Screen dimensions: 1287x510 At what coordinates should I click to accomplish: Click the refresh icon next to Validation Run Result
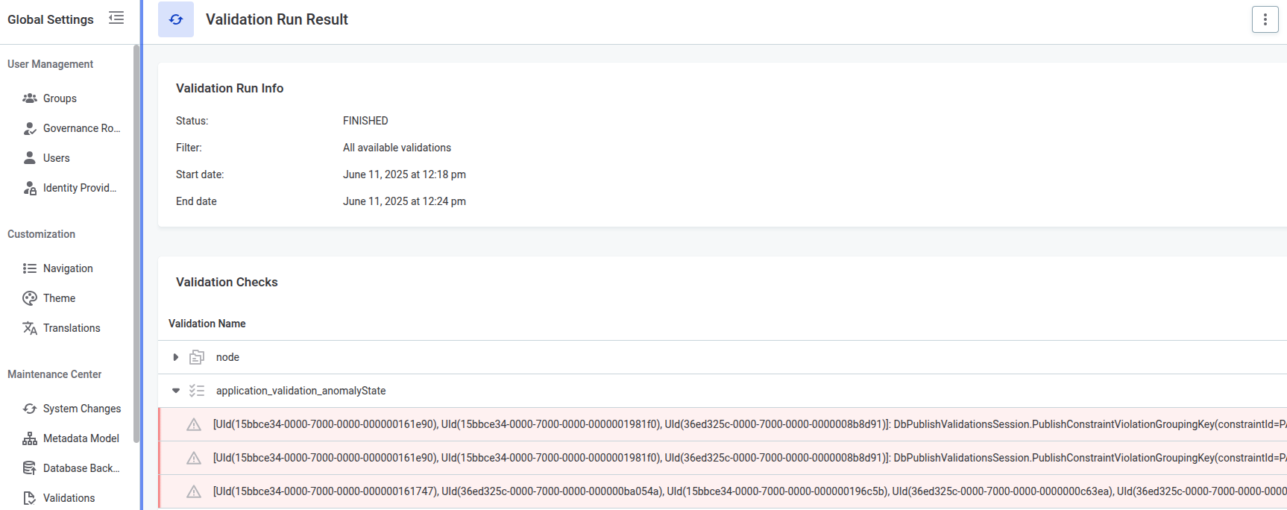176,19
